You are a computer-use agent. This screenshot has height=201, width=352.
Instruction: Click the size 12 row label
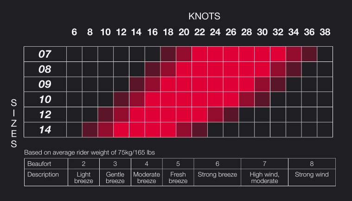click(x=45, y=115)
